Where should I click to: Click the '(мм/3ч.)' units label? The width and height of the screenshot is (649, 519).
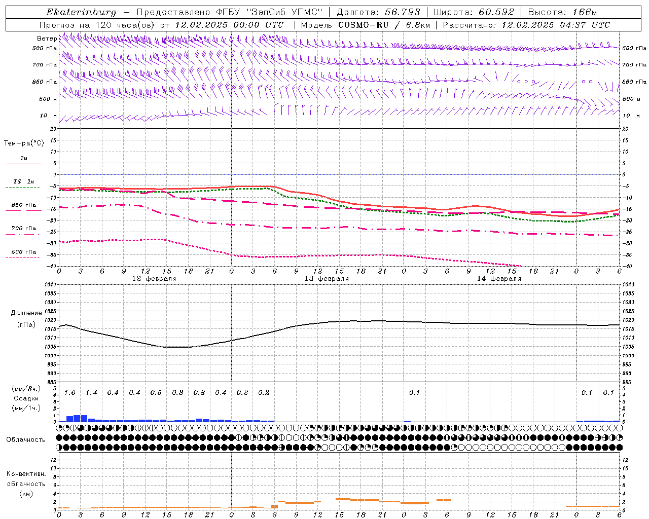click(x=26, y=389)
